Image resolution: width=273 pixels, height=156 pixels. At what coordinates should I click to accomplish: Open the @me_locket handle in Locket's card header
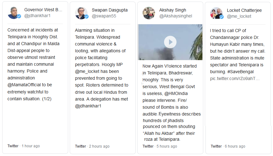click(239, 16)
